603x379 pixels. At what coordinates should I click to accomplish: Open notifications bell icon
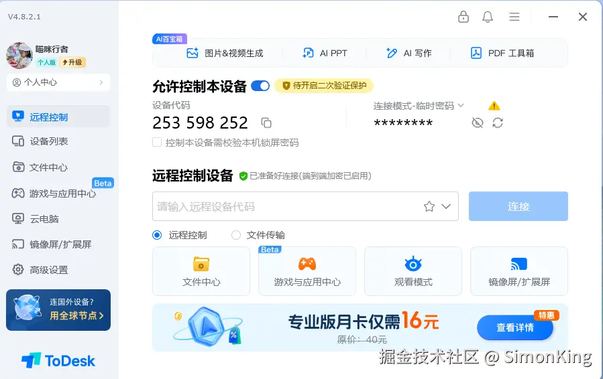pos(488,17)
